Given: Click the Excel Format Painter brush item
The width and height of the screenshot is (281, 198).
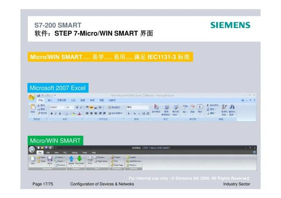Looking at the screenshot, I should click(x=42, y=113).
